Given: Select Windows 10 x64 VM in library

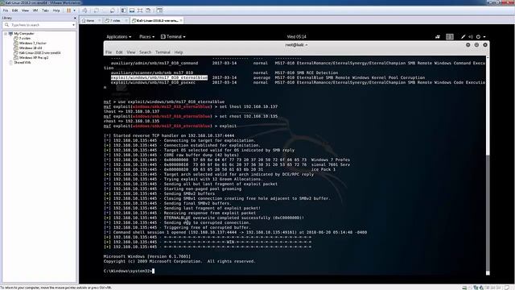Looking at the screenshot, I should 31,48.
